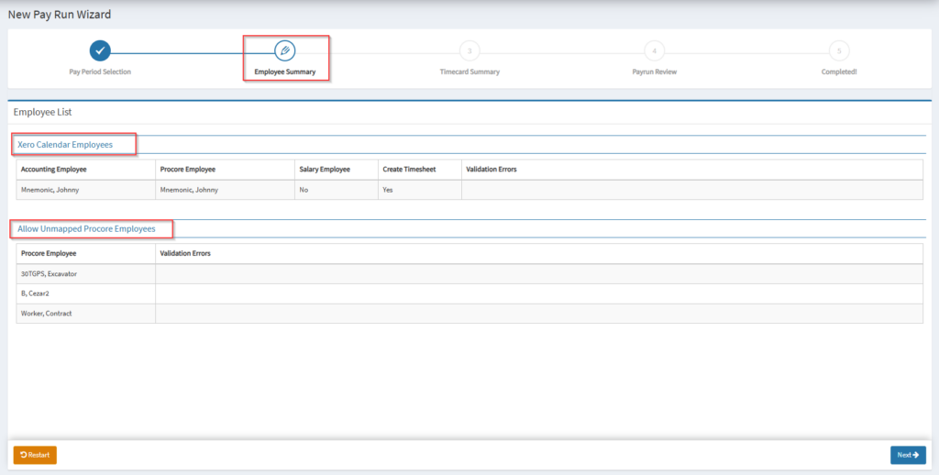The height and width of the screenshot is (475, 939).
Task: Open the Employee Summary step label
Action: pos(285,72)
